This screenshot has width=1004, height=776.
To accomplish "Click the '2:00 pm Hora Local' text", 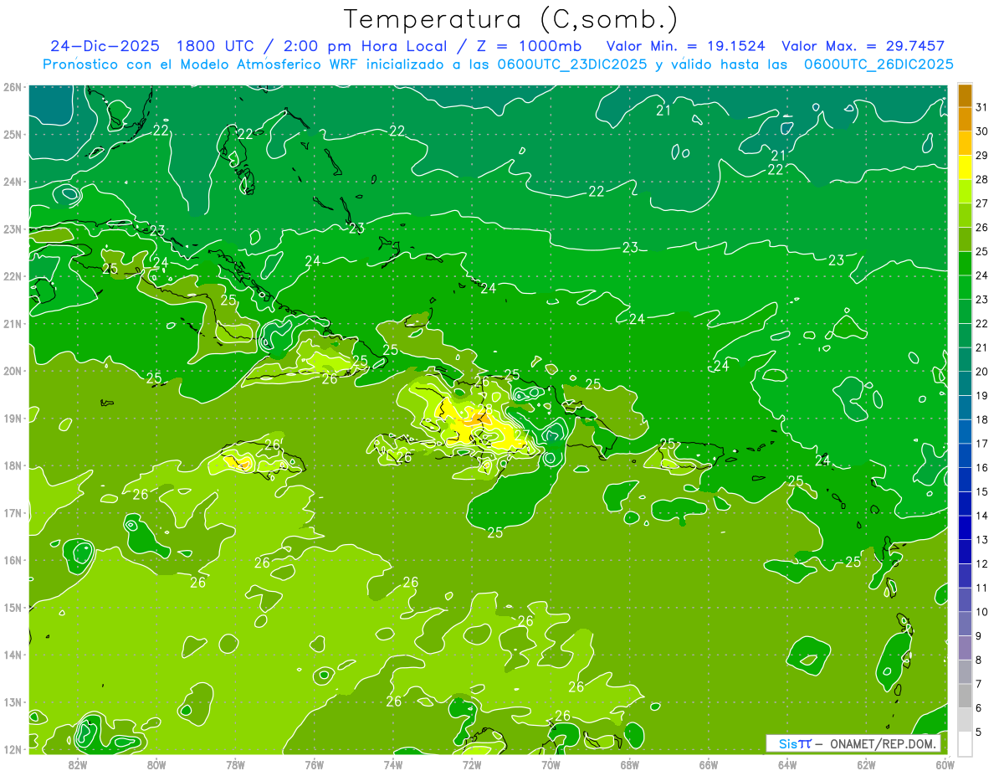I will pos(366,46).
